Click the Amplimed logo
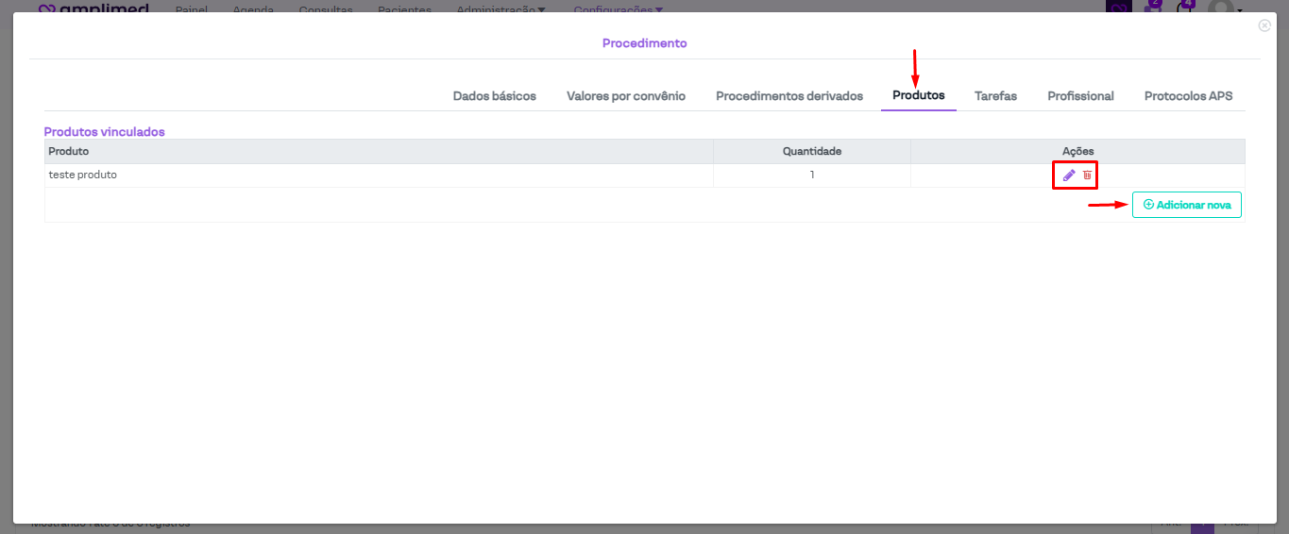Viewport: 1289px width, 534px height. pyautogui.click(x=94, y=8)
